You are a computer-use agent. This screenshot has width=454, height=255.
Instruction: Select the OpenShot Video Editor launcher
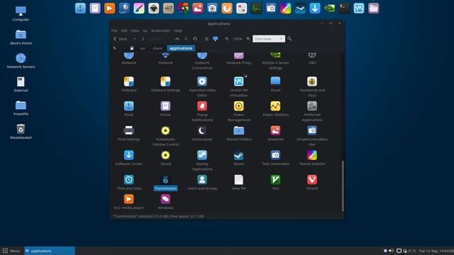pyautogui.click(x=202, y=86)
